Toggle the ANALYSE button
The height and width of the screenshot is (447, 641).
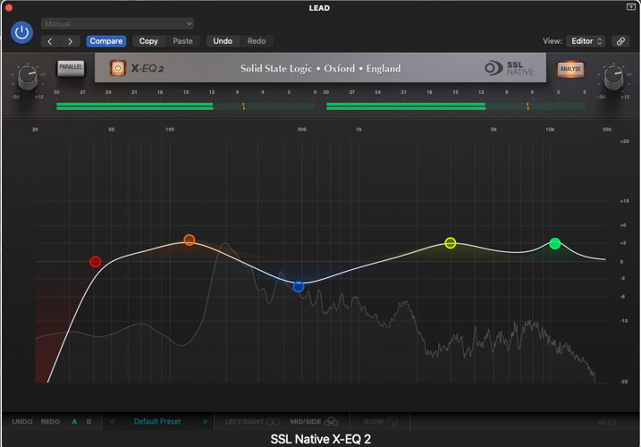point(570,69)
